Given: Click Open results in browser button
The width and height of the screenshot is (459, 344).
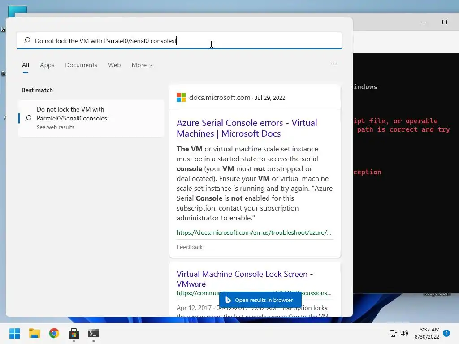Looking at the screenshot, I should [x=260, y=300].
